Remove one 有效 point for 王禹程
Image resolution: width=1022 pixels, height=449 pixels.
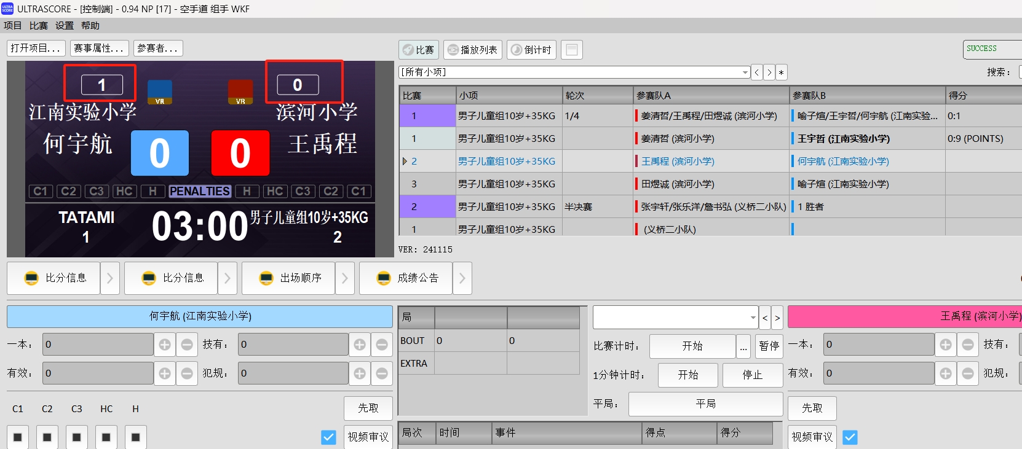coord(967,373)
